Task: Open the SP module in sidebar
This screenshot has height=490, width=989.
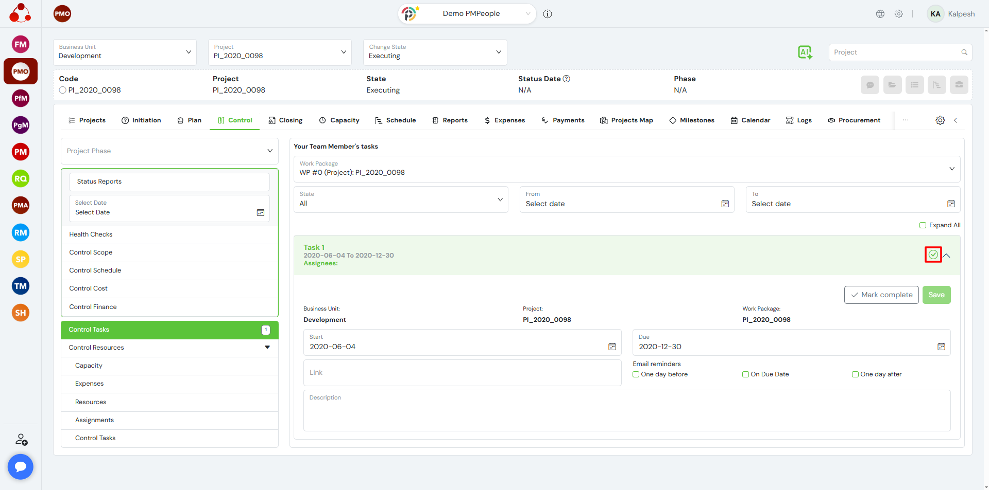Action: (21, 259)
